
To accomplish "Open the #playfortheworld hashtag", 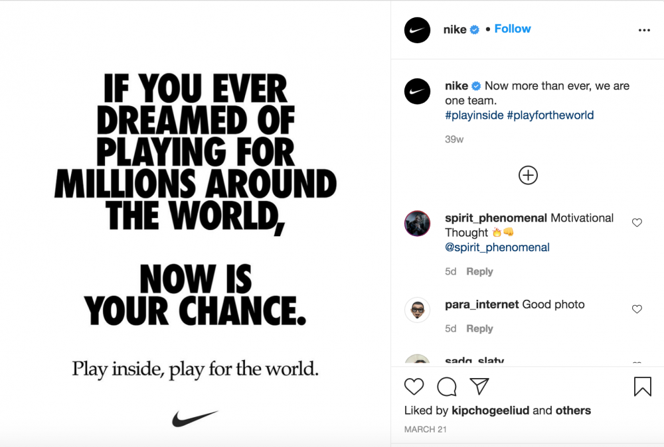I will [x=550, y=115].
